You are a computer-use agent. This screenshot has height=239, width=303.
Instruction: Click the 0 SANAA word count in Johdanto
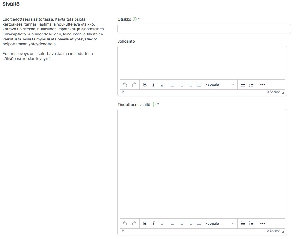pos(273,92)
